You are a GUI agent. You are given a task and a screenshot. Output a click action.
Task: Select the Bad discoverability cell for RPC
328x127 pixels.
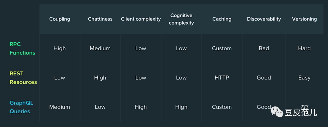264,48
